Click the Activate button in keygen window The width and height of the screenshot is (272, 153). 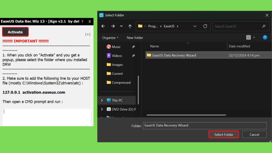15,32
